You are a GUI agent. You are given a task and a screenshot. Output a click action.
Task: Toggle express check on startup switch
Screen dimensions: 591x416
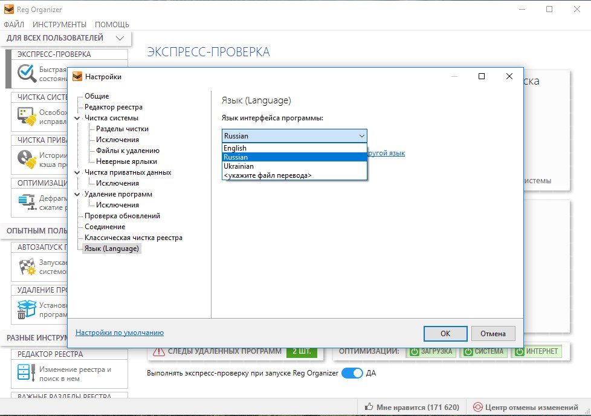[x=352, y=373]
